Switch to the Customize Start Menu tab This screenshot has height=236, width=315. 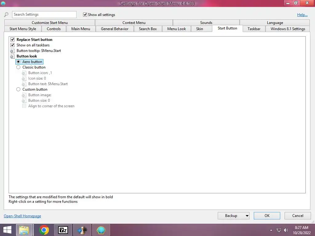coord(50,23)
